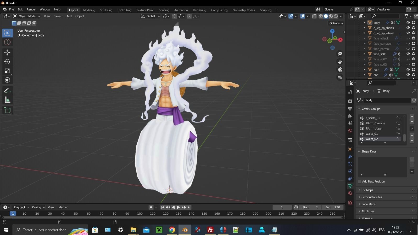Select the Cursor tool in toolbar
The width and height of the screenshot is (418, 235).
[7, 42]
